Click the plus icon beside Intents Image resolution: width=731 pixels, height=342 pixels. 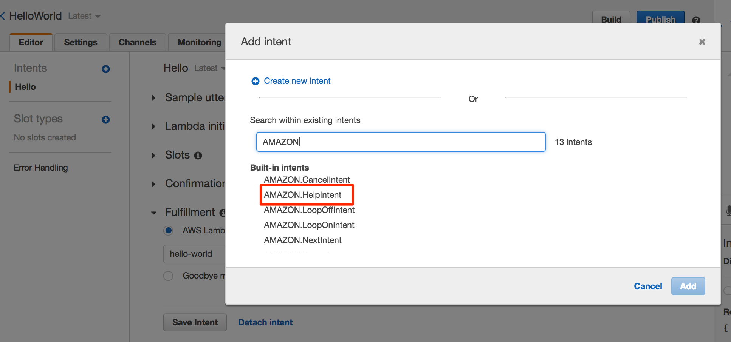pos(105,69)
